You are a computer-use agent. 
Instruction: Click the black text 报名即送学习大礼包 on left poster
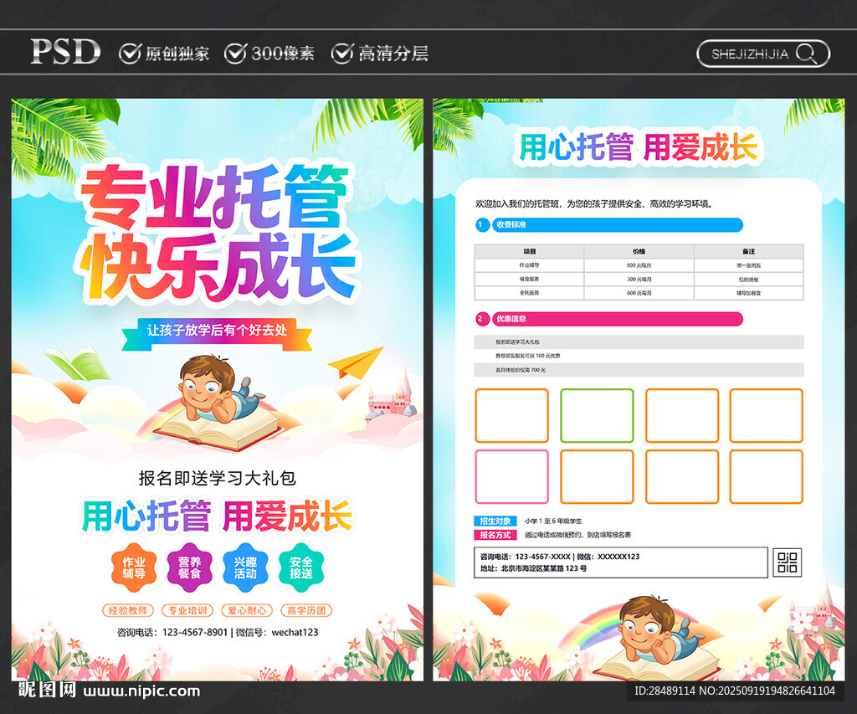click(x=217, y=478)
